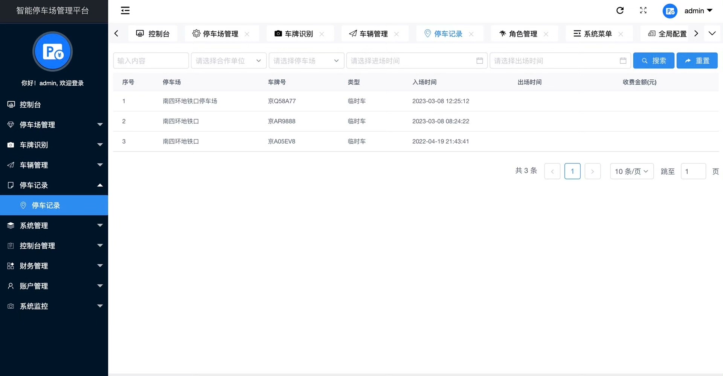This screenshot has width=723, height=376.
Task: Focus the 输入内容 search field
Action: 151,61
